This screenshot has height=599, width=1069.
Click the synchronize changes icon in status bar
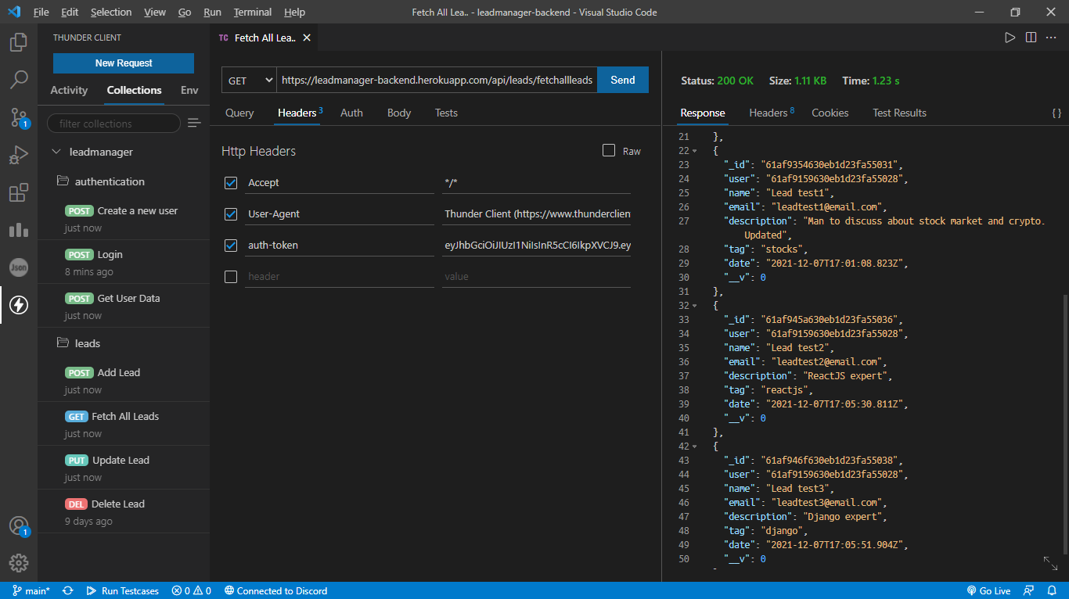tap(68, 591)
